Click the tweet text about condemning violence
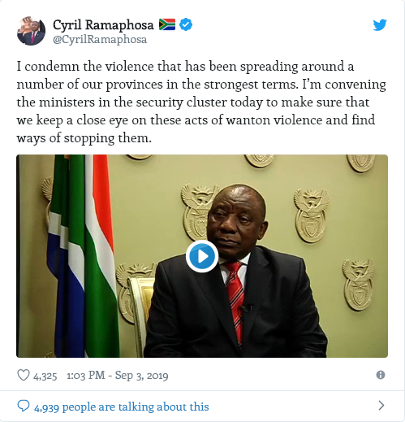 201,102
